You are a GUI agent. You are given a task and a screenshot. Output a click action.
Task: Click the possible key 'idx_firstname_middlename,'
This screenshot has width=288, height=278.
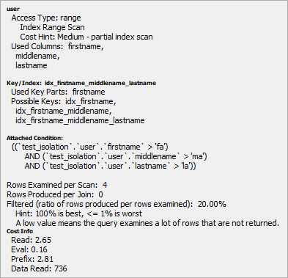[x=64, y=111]
